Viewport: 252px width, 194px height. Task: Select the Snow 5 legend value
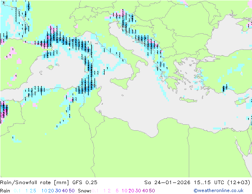[117, 191]
